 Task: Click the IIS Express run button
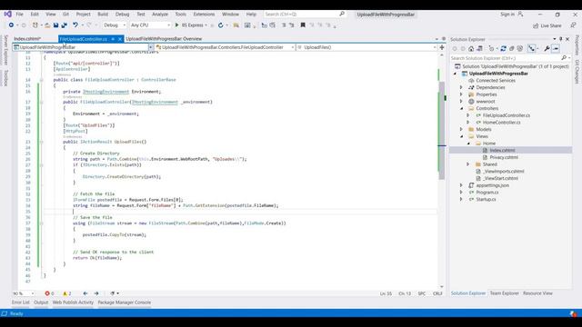191,25
